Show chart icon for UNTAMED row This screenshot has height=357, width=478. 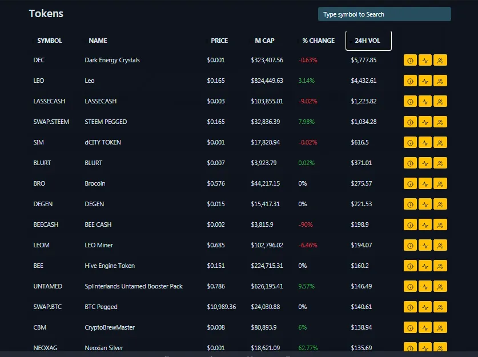pyautogui.click(x=425, y=286)
